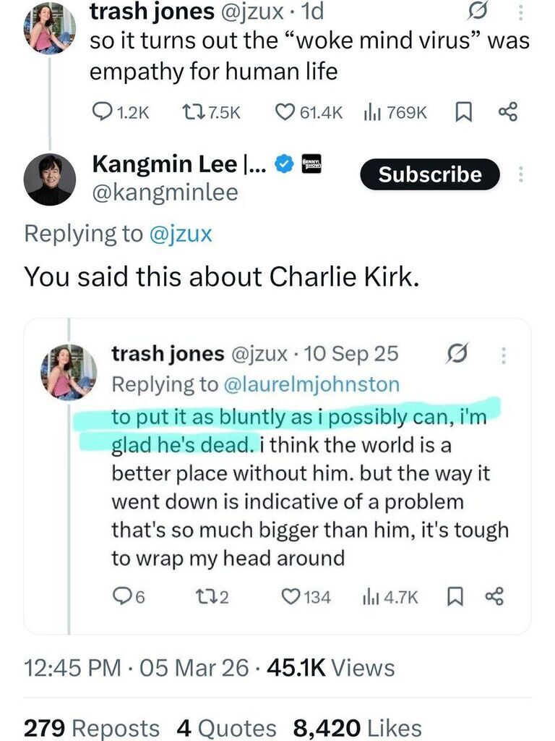Bookmark the quoted 10 Sep 25 tweet
Image resolution: width=555 pixels, height=741 pixels.
tap(454, 597)
